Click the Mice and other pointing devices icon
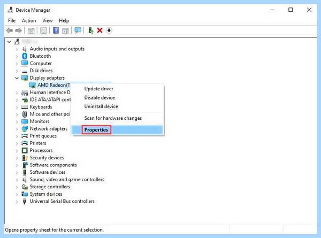This screenshot has height=238, width=321. pyautogui.click(x=25, y=114)
